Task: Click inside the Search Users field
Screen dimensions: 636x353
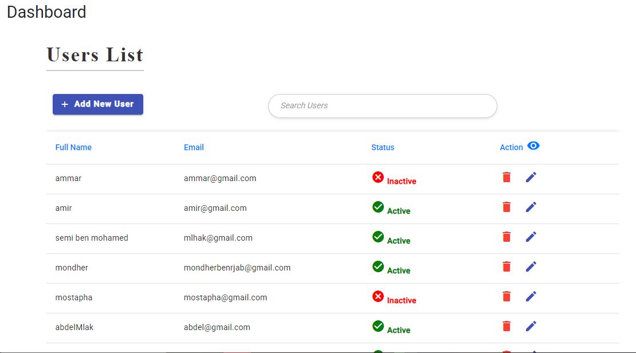Action: (382, 105)
